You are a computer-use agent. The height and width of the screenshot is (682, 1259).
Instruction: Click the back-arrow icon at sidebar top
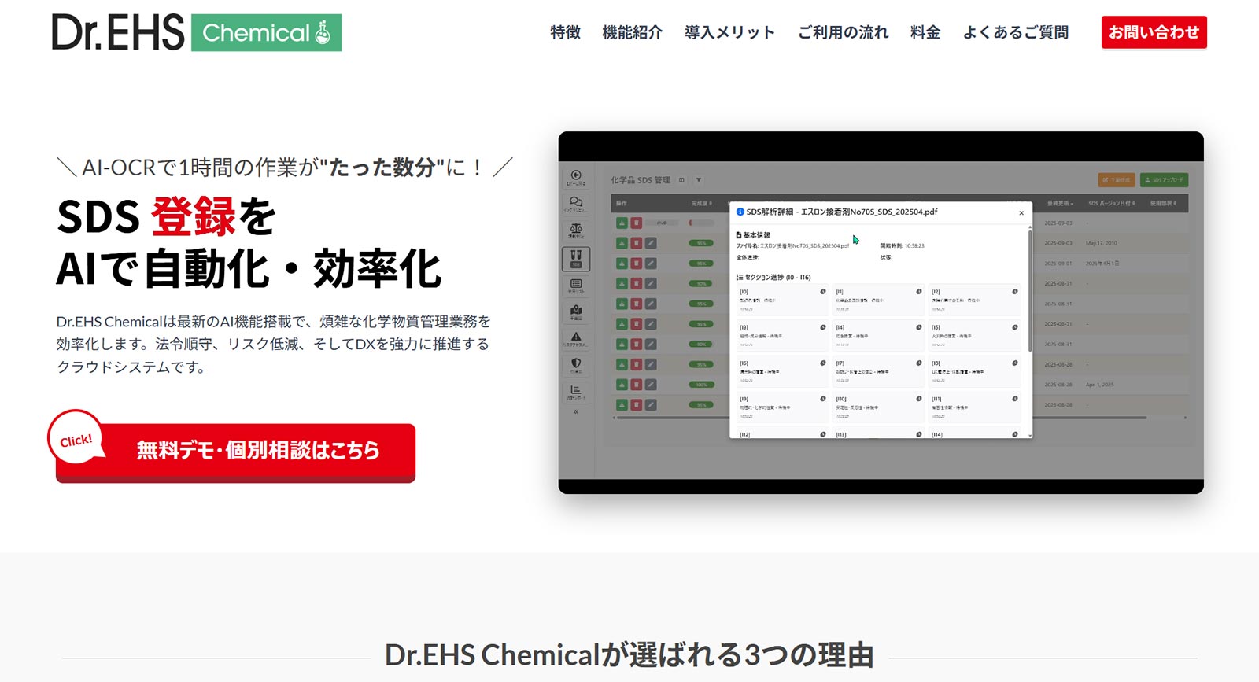click(x=576, y=177)
